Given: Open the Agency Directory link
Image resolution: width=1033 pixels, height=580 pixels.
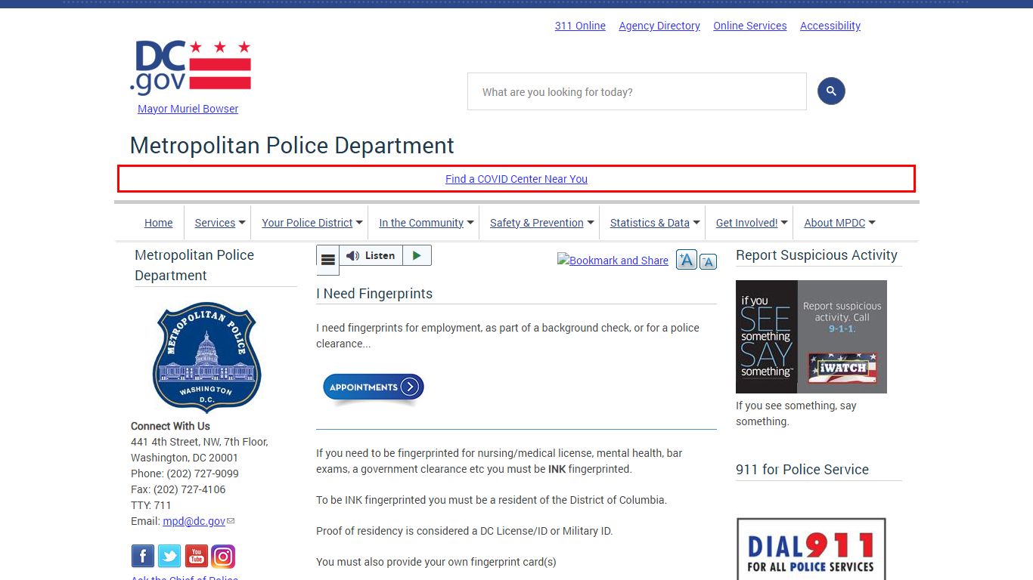Looking at the screenshot, I should 659,26.
